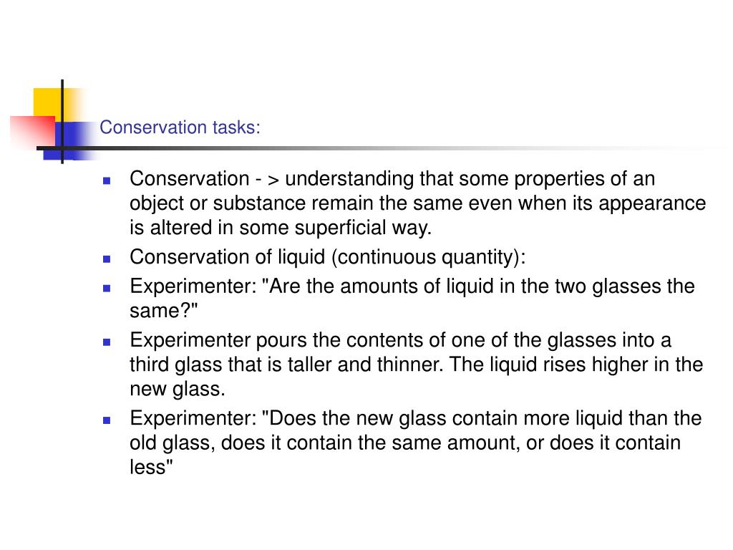This screenshot has width=733, height=550.
Task: Click the text "(continuous quantity):"
Action: 429,257
